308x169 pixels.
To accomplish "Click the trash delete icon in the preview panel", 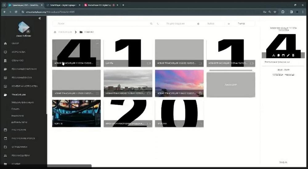I will (293, 56).
